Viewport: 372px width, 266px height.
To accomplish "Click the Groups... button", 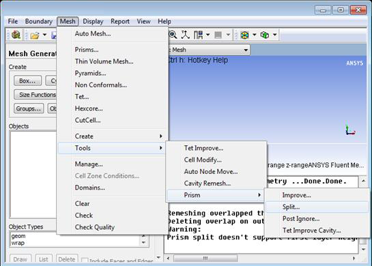I will [29, 109].
